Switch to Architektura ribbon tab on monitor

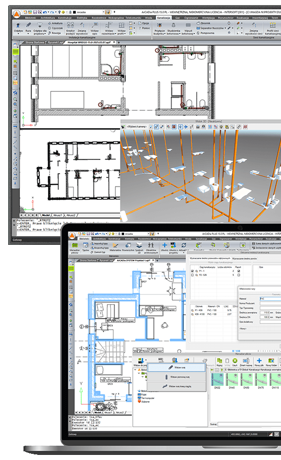click(x=48, y=17)
